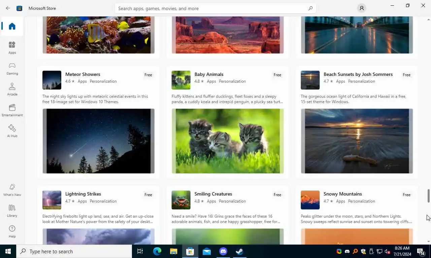
Task: Open the user profile account icon
Action: (x=362, y=8)
